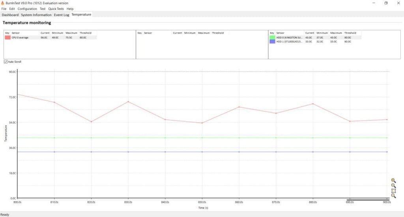Click the BurnInTest flame app icon
Viewport: 404px width, 217px height.
pyautogui.click(x=4, y=3)
